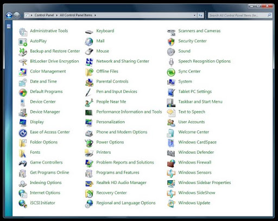This screenshot has height=221, width=278.
Task: Click the Power Options icon
Action: [x=89, y=143]
